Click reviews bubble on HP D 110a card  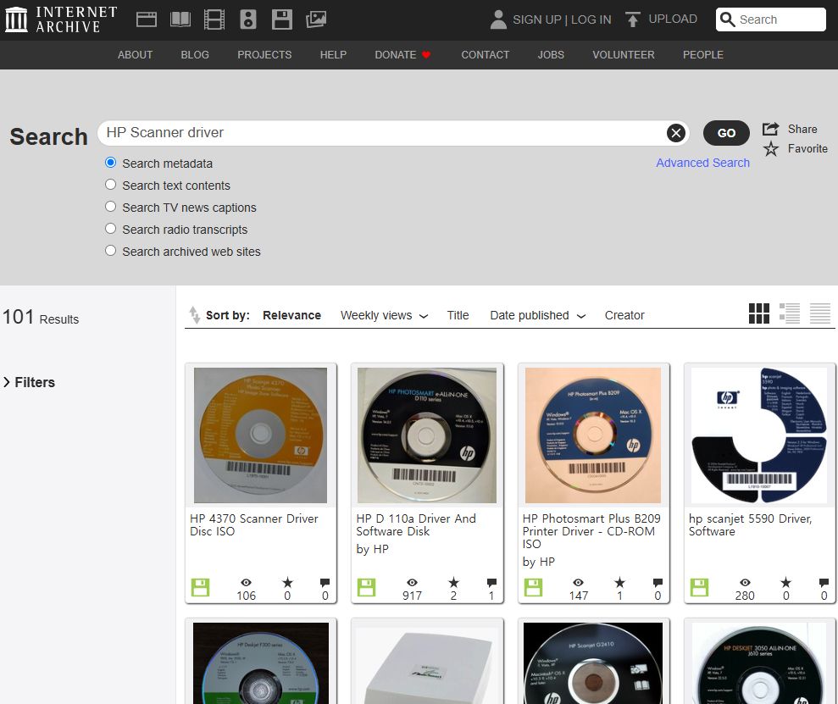491,582
